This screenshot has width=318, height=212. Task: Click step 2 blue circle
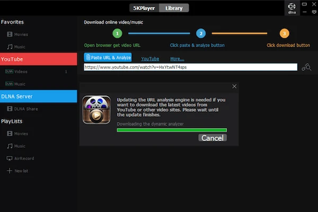[201, 33]
